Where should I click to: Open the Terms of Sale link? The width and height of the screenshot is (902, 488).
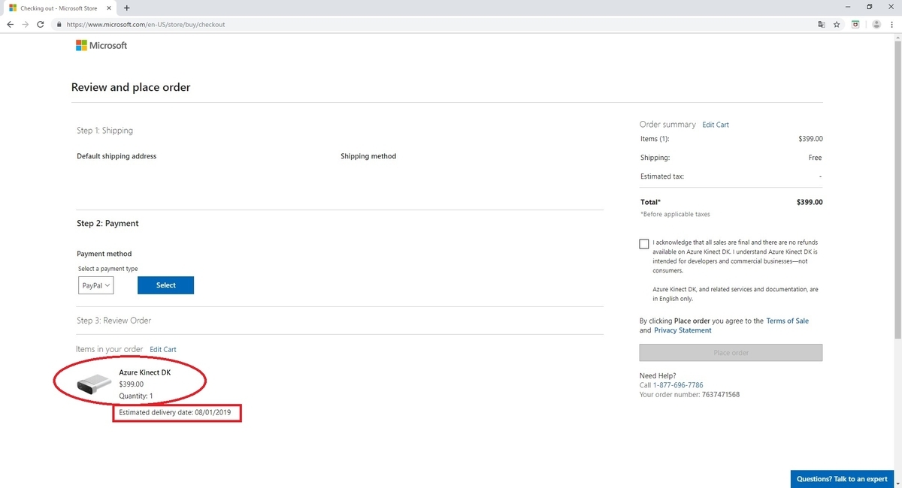(x=788, y=321)
